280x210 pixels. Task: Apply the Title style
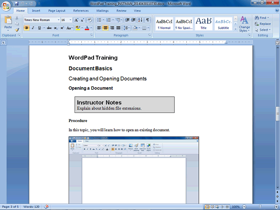203,24
